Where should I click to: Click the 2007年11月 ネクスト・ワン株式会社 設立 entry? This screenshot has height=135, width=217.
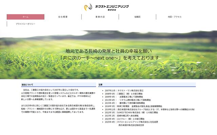124,90
